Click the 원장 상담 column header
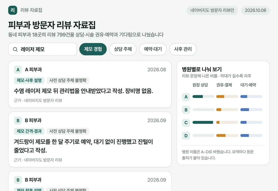 200,85
